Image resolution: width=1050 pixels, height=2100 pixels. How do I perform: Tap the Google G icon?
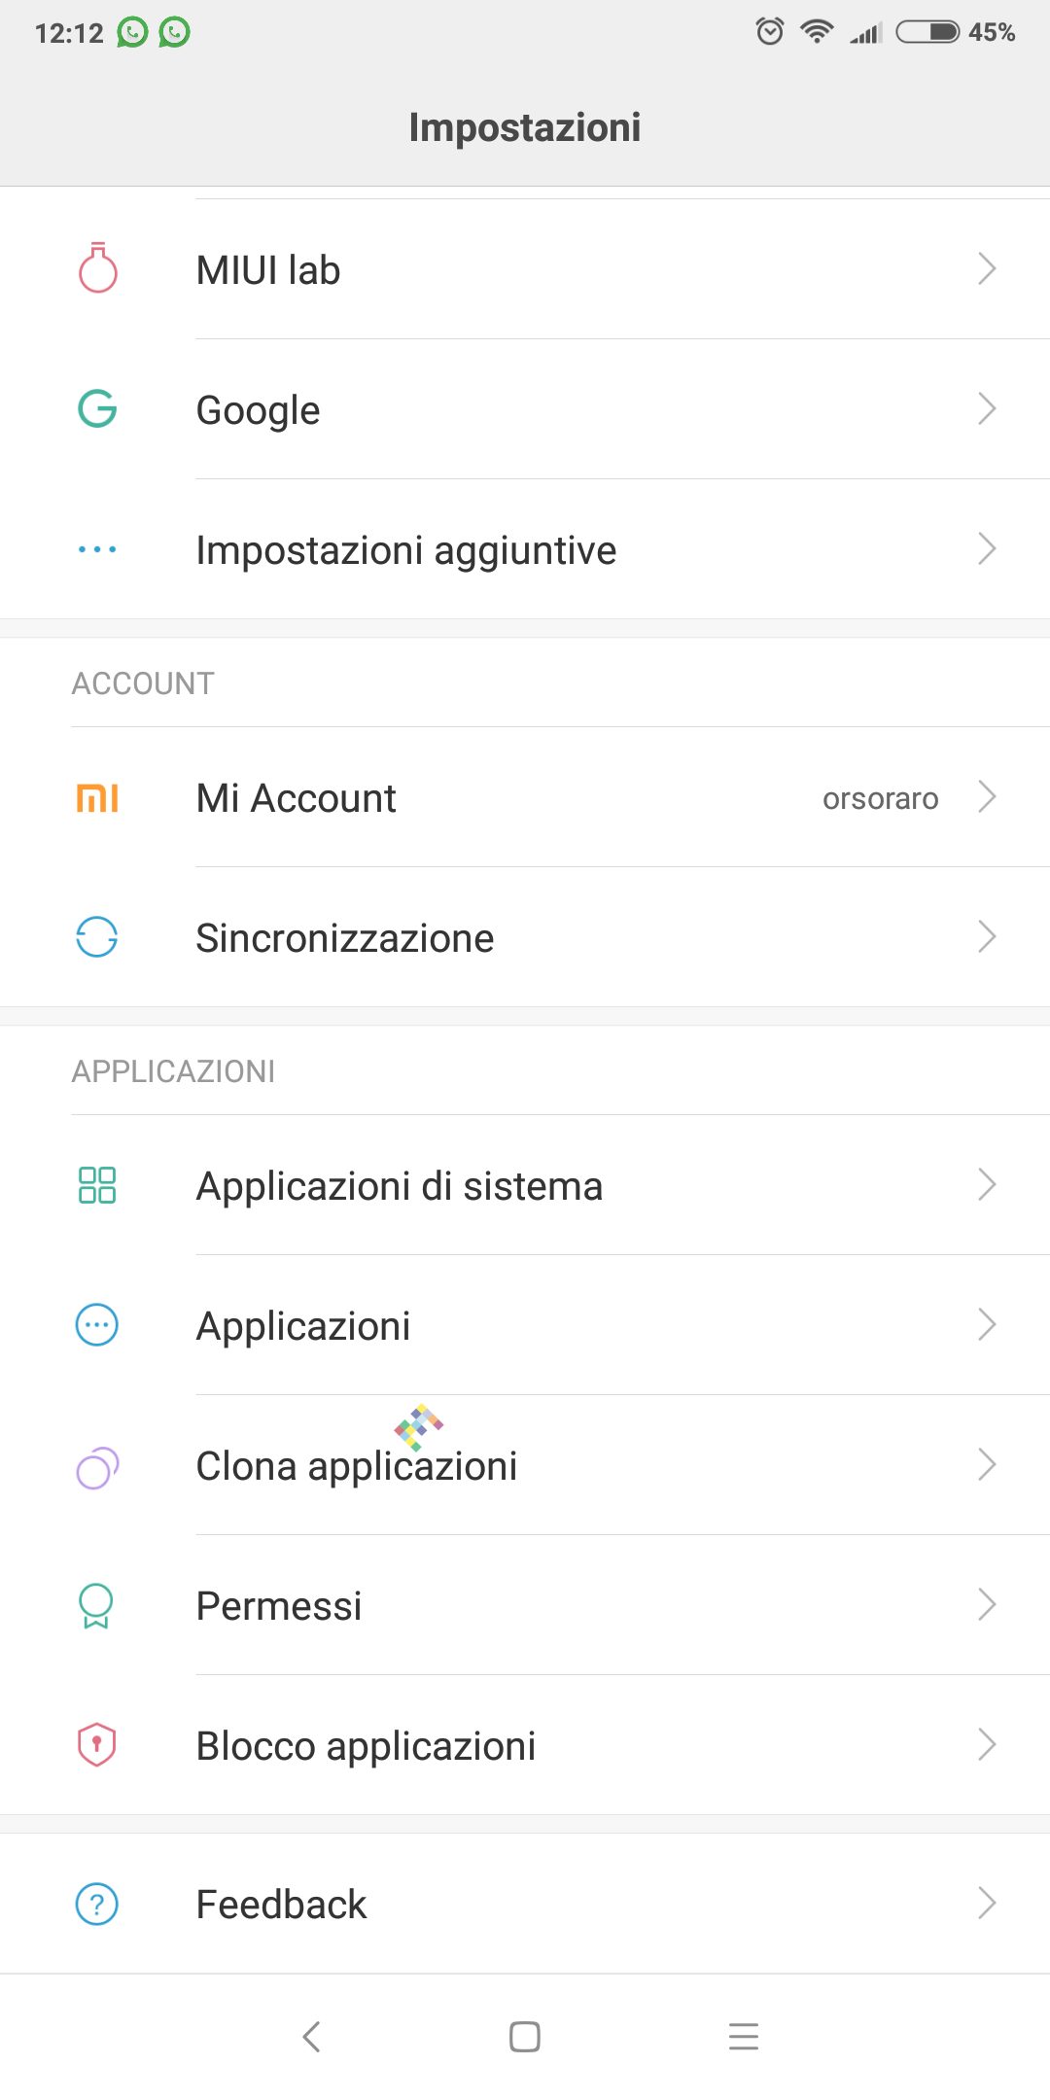[x=97, y=409]
